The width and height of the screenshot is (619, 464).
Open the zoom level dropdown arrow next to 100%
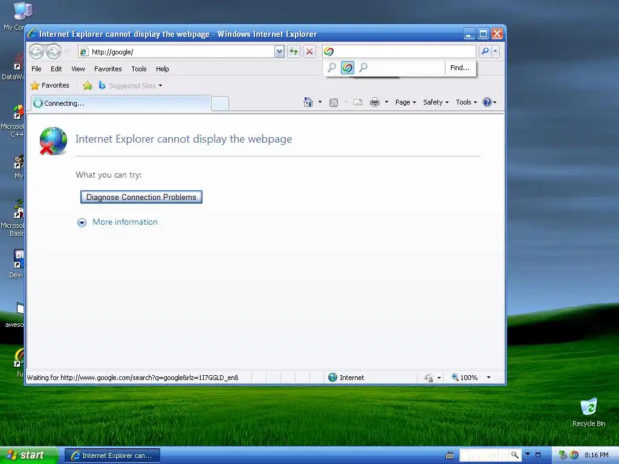tap(488, 378)
